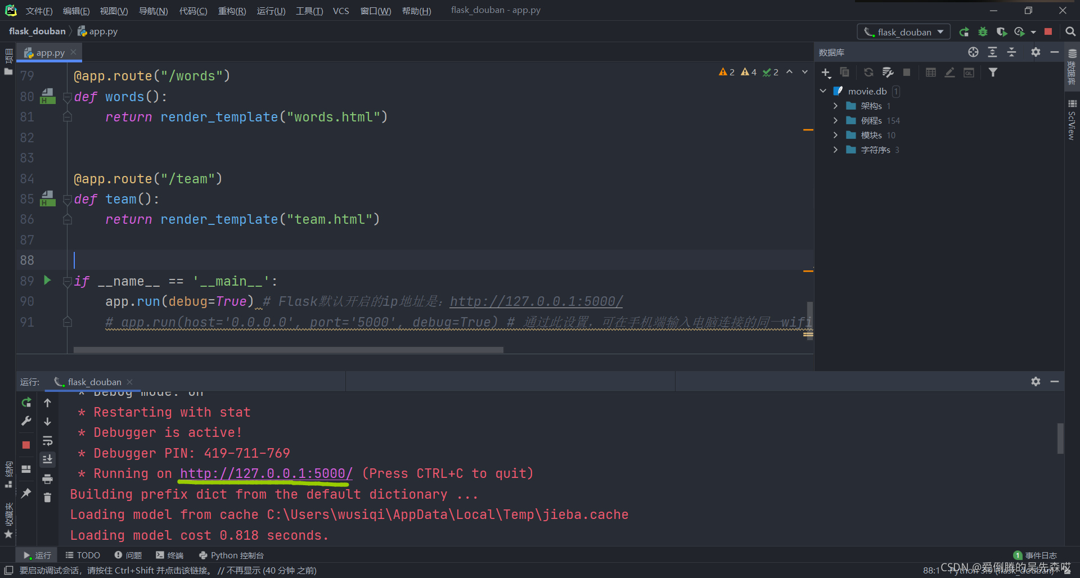Open Search Everywhere magnifier icon

pos(1070,32)
